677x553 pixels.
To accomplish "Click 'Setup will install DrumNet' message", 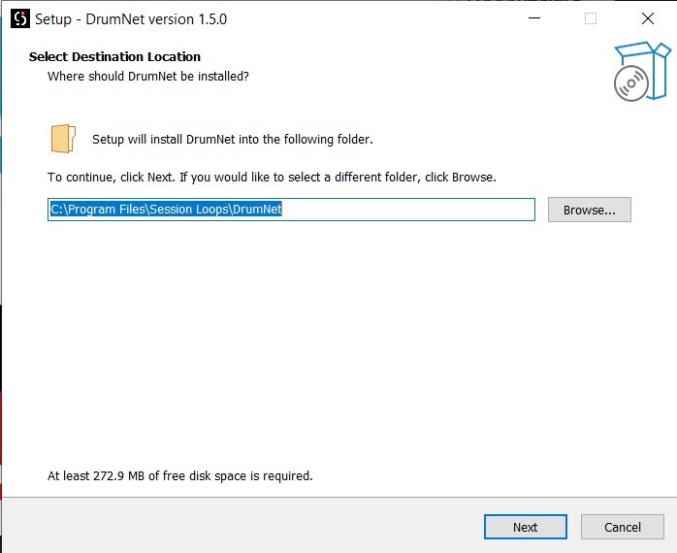I will coord(232,140).
